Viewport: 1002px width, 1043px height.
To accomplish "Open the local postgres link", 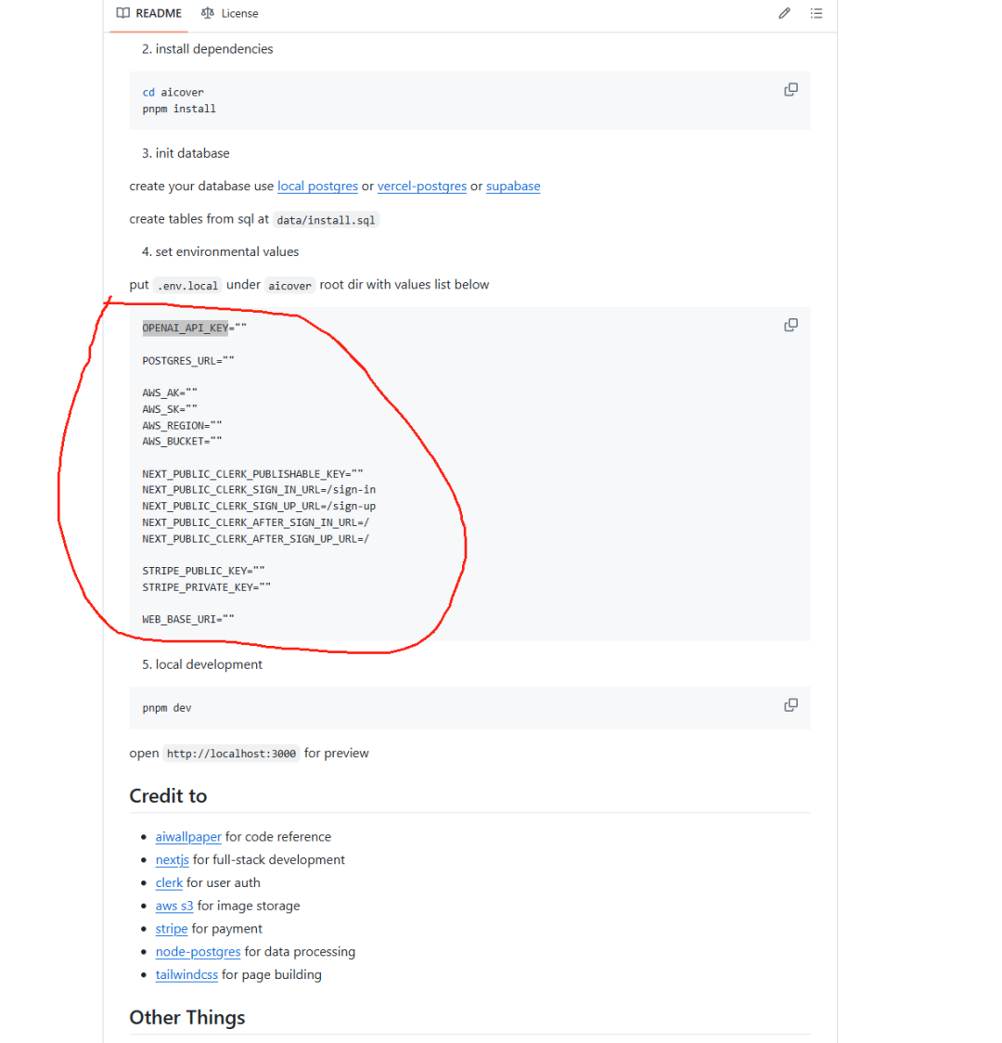I will 317,187.
